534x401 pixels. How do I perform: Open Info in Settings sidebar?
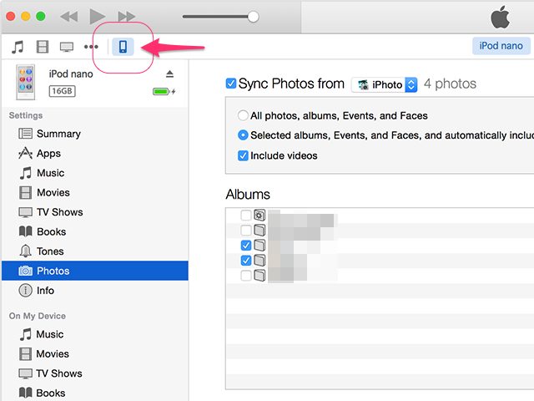(x=94, y=291)
